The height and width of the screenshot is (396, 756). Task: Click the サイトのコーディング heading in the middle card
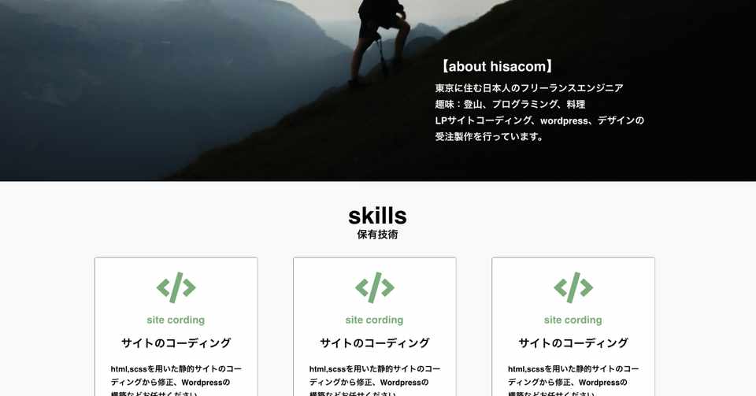[375, 343]
